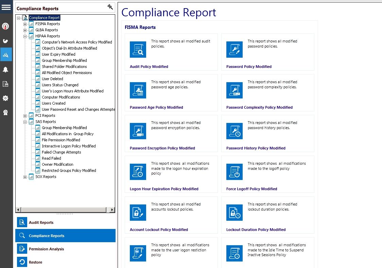This screenshot has width=382, height=268.
Task: Select Interactive Logon Policy Modified item
Action: point(69,146)
